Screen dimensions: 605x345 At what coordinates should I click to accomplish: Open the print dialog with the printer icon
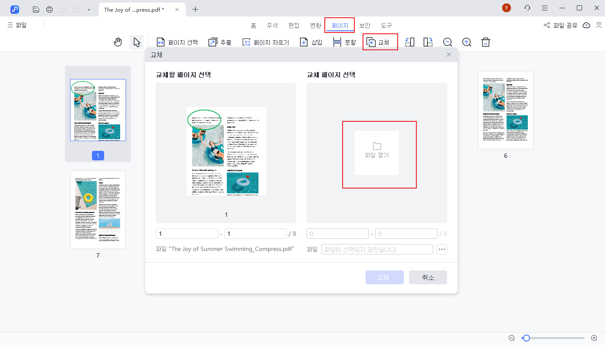[49, 9]
